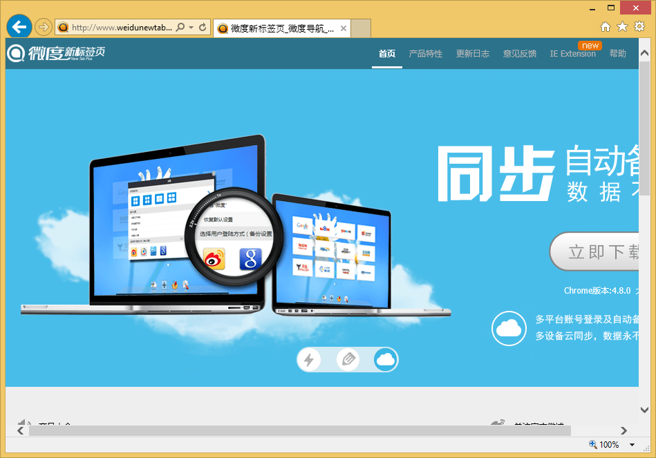This screenshot has width=656, height=458.
Task: Refresh the page with reload icon
Action: [203, 28]
